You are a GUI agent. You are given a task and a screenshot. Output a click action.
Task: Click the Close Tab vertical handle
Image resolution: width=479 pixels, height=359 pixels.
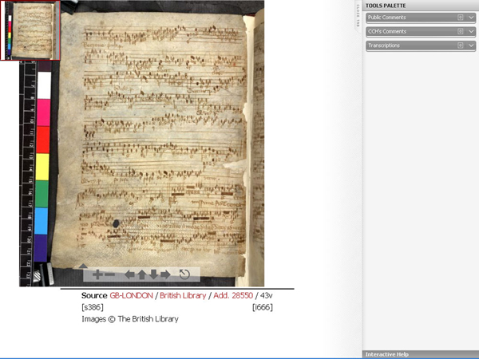click(x=358, y=15)
